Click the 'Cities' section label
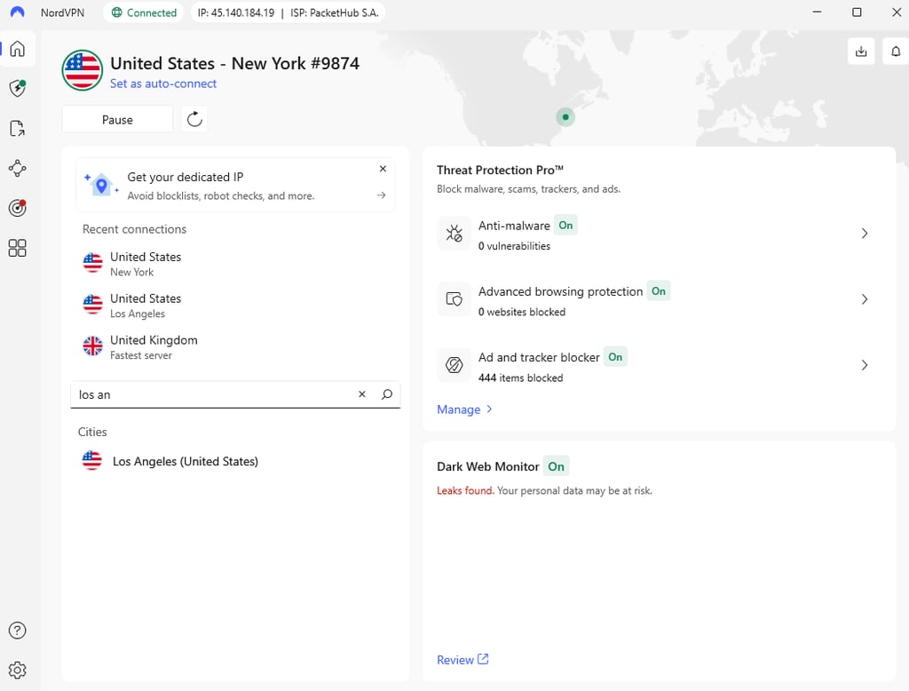 (92, 432)
